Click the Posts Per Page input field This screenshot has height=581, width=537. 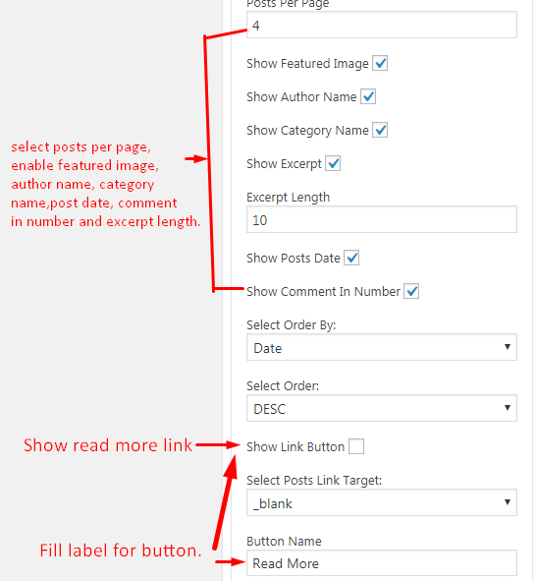(x=382, y=25)
